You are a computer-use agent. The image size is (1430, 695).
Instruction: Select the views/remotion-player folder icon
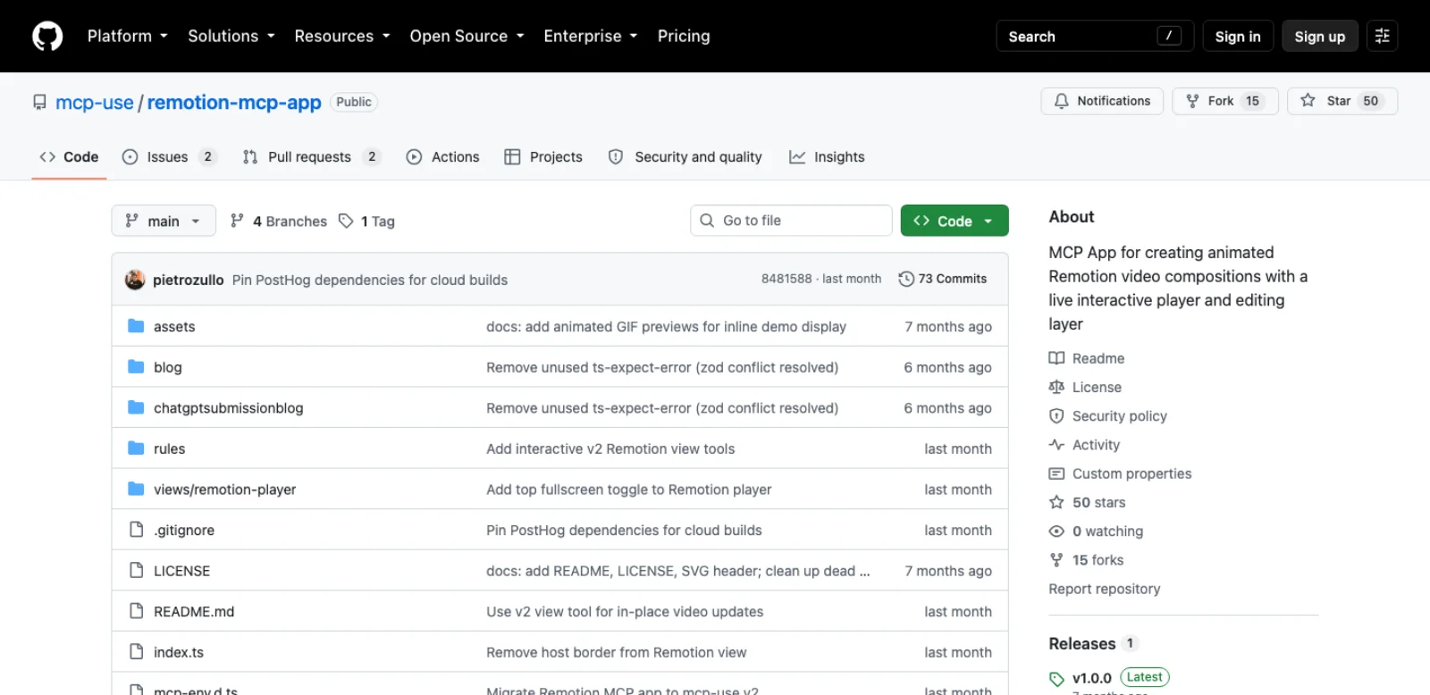tap(136, 489)
